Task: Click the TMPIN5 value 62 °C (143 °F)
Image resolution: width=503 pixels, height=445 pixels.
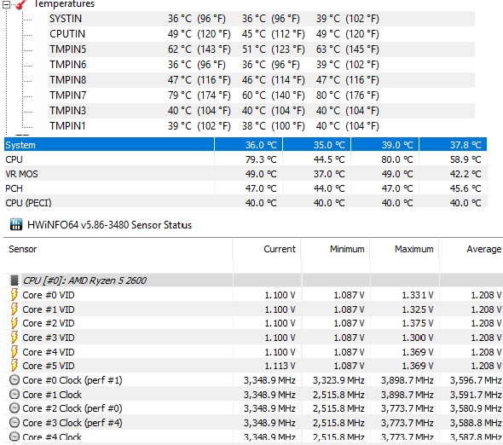Action: [199, 49]
